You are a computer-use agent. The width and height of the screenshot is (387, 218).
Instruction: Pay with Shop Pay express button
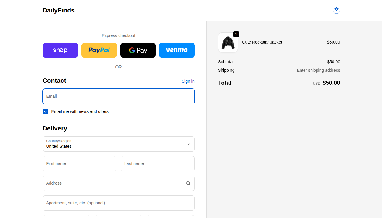pos(60,50)
